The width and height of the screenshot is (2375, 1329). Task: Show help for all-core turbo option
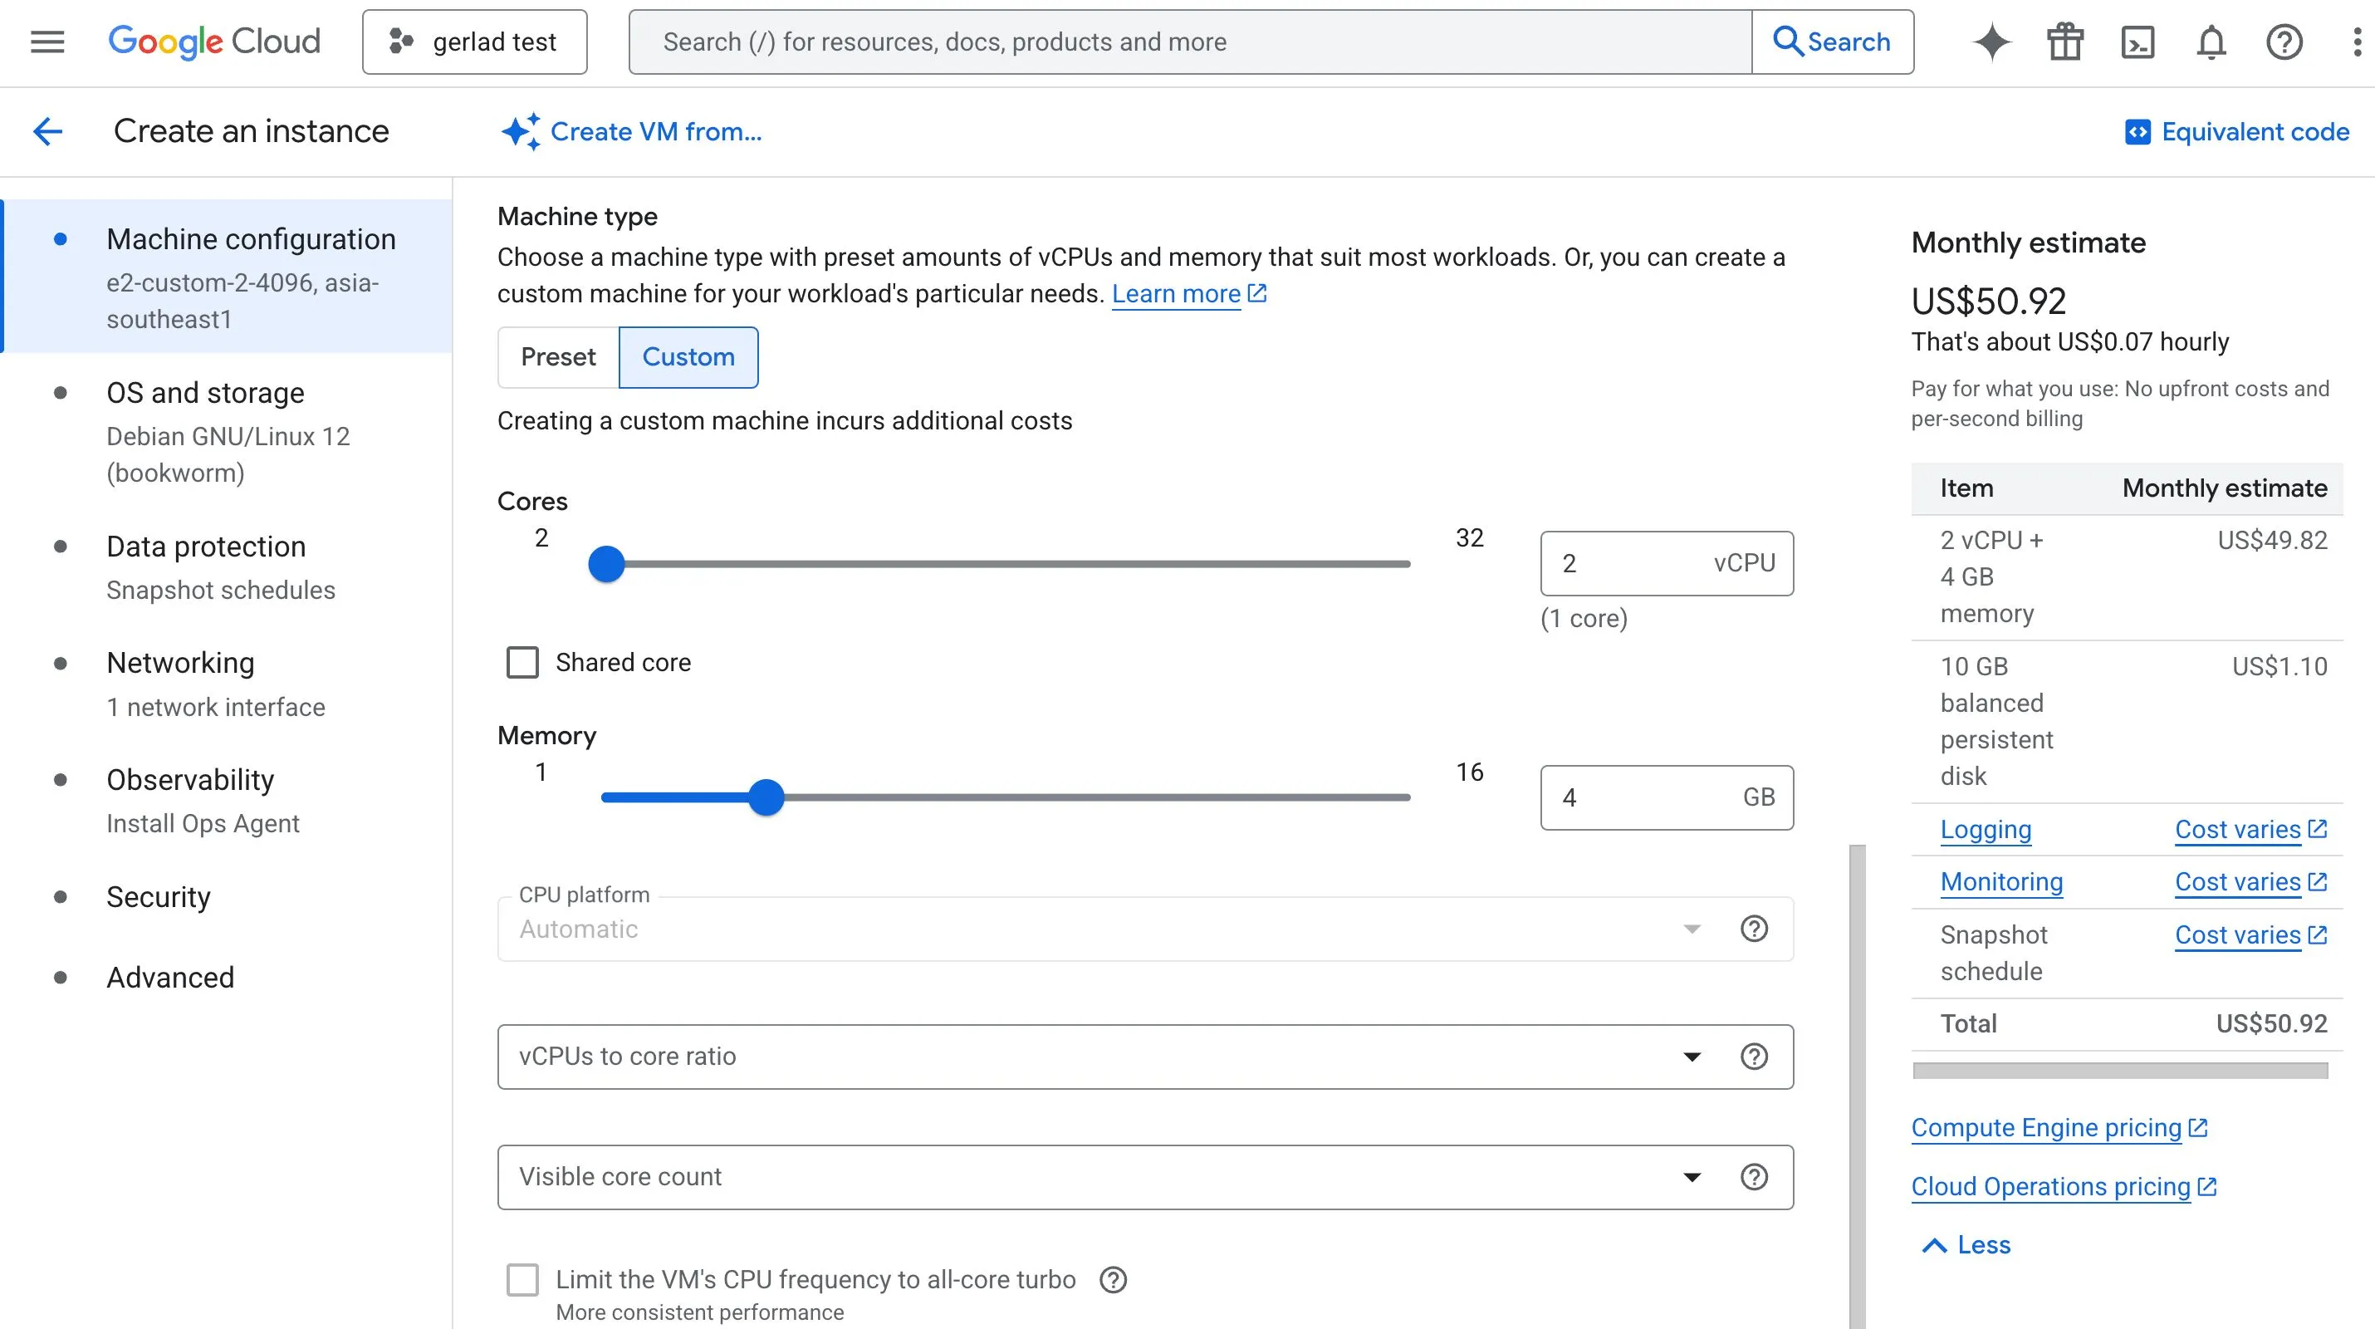tap(1114, 1280)
